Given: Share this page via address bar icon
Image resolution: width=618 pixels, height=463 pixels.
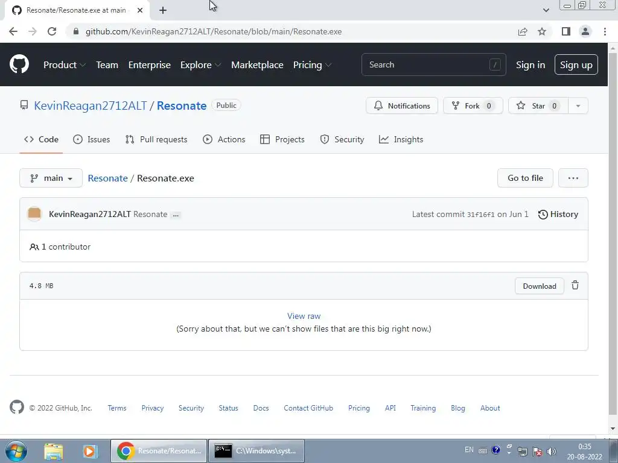Looking at the screenshot, I should 523,31.
